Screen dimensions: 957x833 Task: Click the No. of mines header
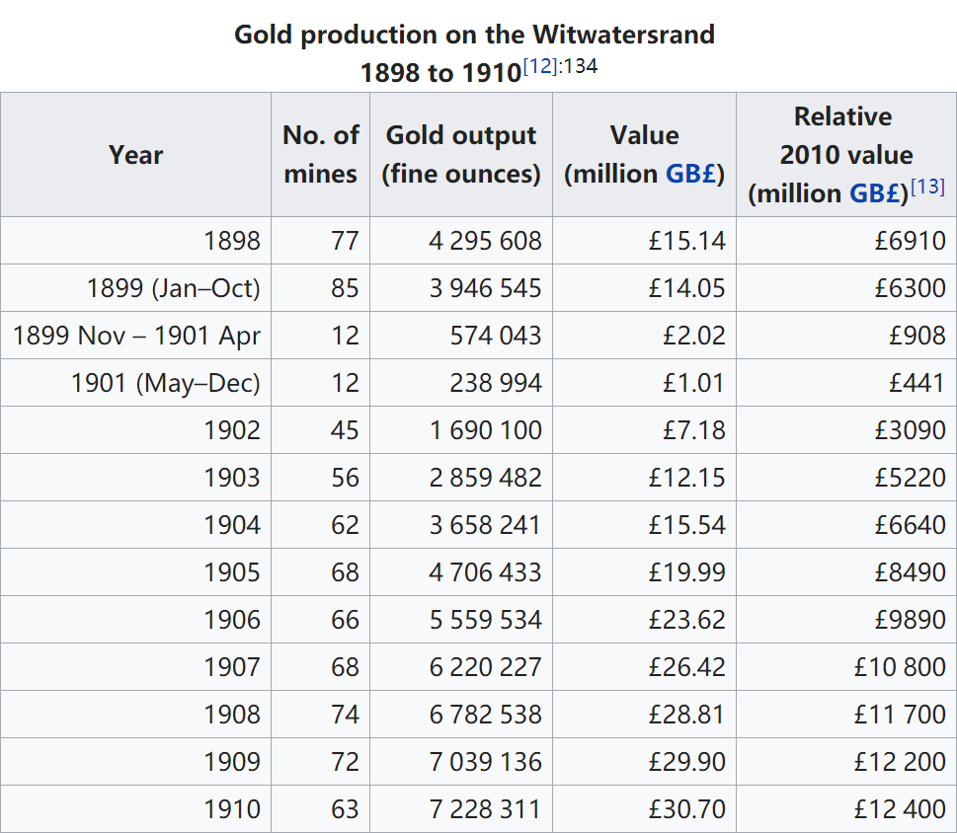click(320, 155)
